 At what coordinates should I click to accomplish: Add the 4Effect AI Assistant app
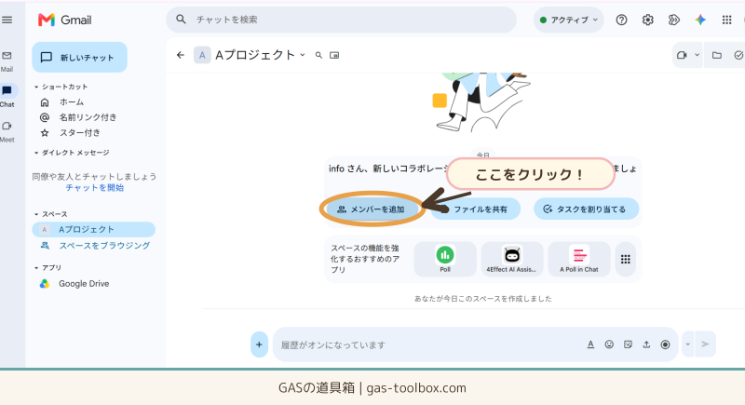click(x=511, y=259)
